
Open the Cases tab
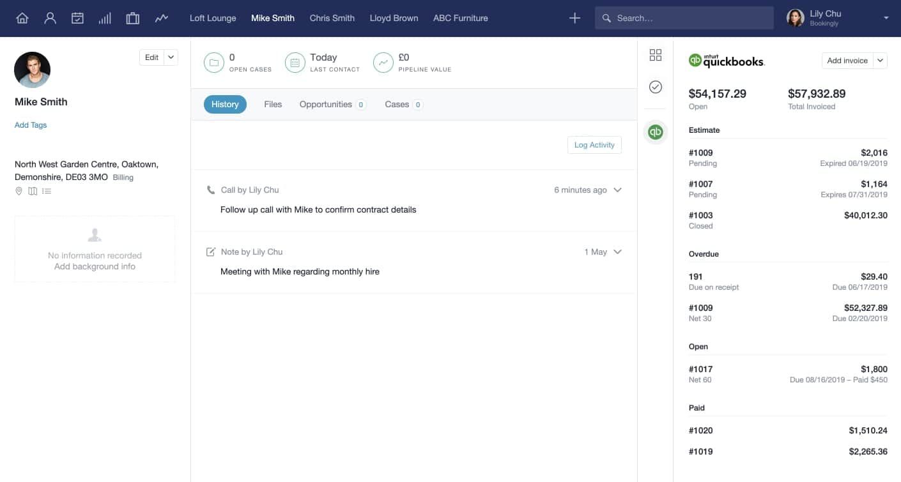[404, 104]
